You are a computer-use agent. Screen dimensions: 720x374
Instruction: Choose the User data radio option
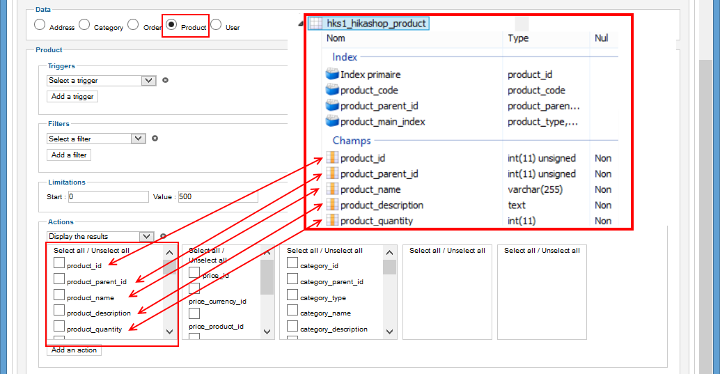pos(217,24)
